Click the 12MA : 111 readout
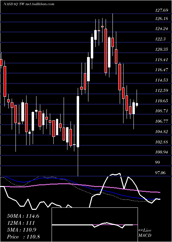 click(21, 223)
